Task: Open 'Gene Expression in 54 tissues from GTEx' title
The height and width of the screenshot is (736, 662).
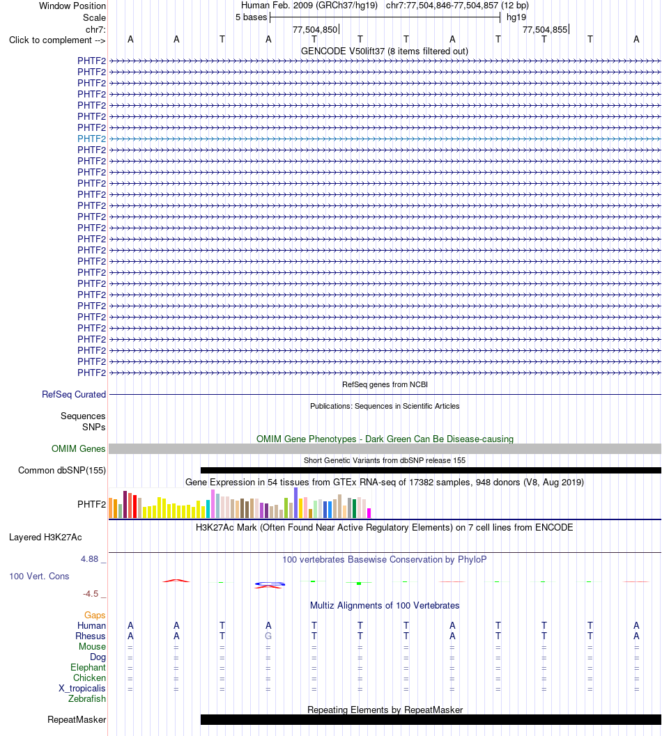Action: (x=385, y=482)
